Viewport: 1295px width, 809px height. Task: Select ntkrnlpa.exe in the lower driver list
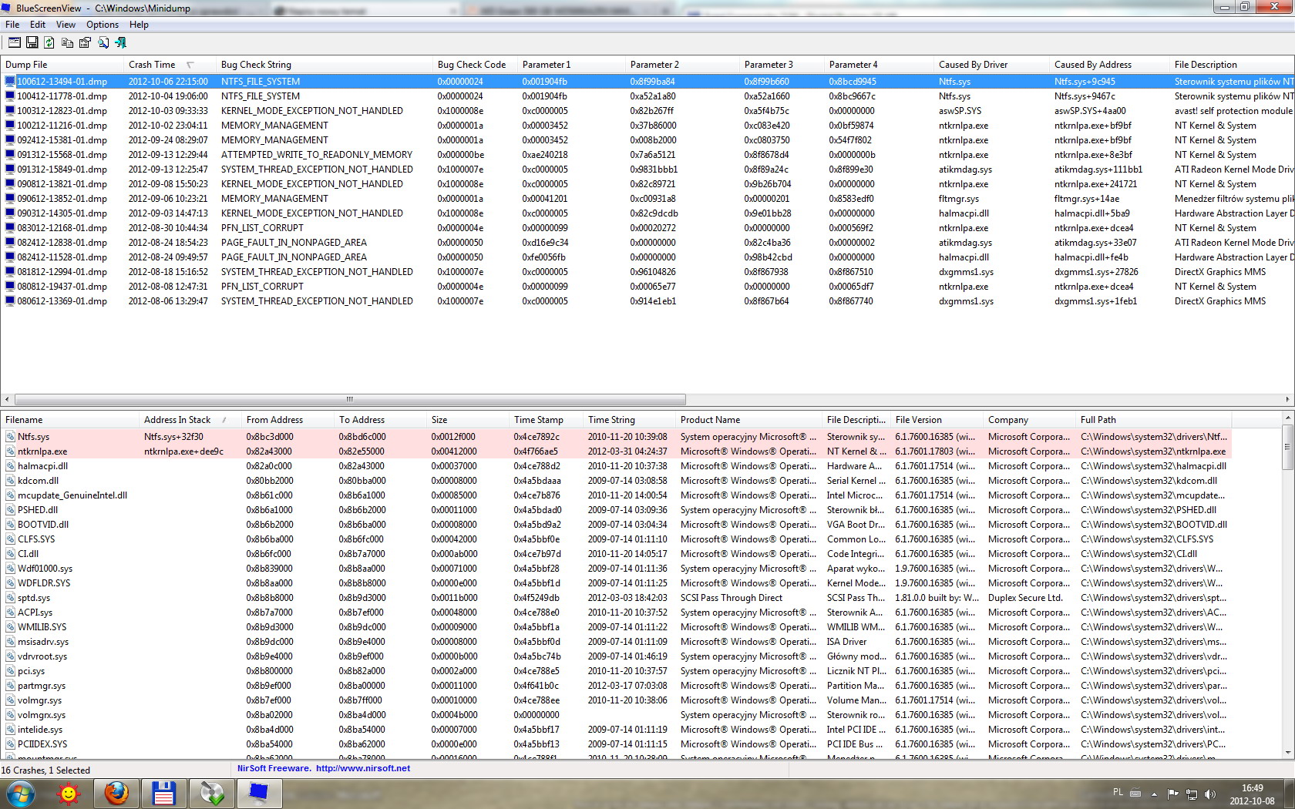pos(617,451)
